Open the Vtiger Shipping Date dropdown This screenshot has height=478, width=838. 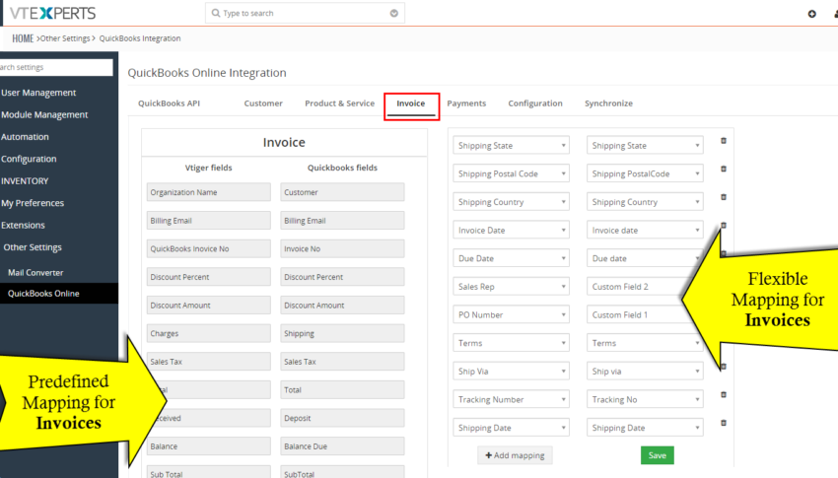(511, 428)
